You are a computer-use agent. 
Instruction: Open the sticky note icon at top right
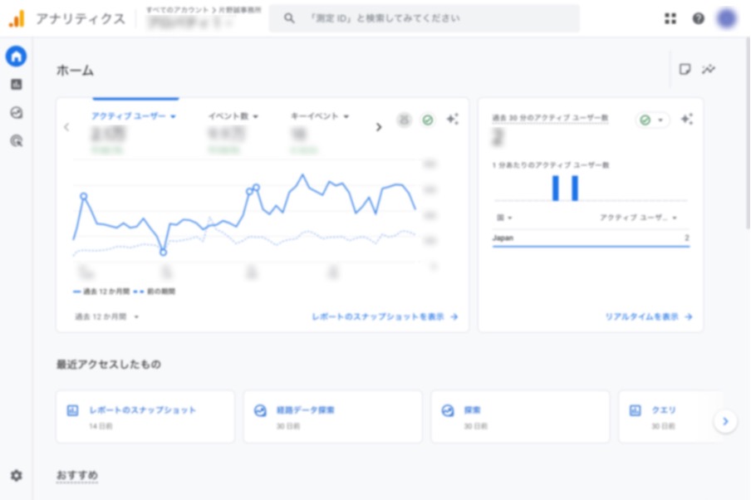pyautogui.click(x=685, y=70)
